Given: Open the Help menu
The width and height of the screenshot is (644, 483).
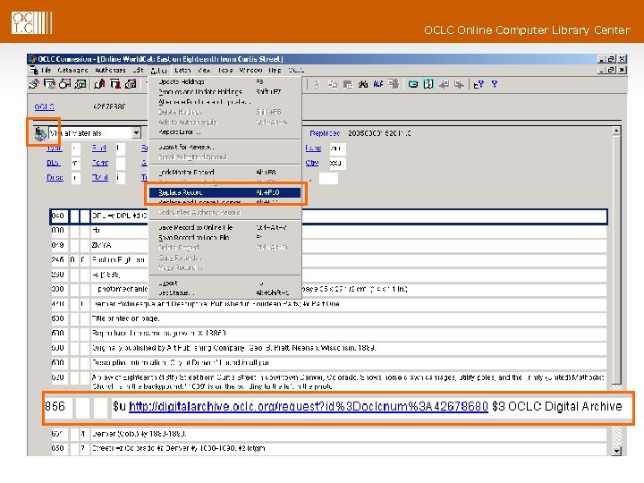Looking at the screenshot, I should pos(275,71).
